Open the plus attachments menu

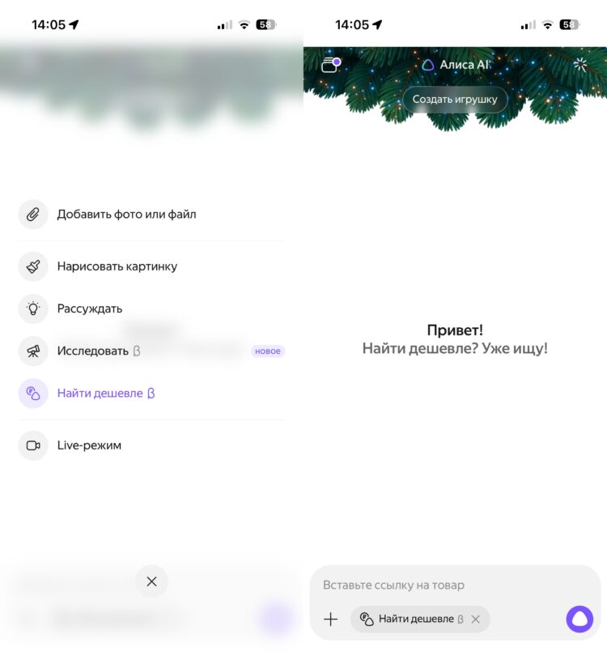331,619
